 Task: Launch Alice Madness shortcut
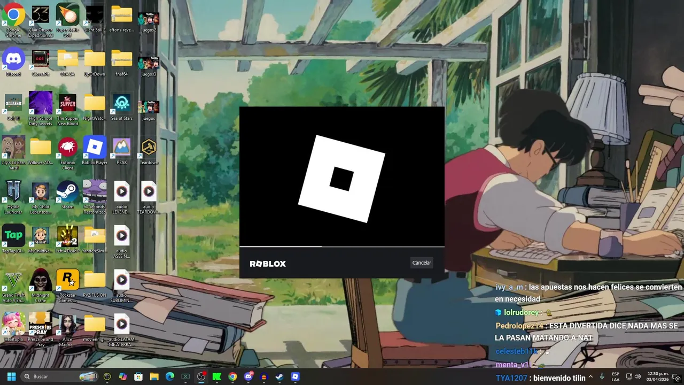(x=67, y=330)
